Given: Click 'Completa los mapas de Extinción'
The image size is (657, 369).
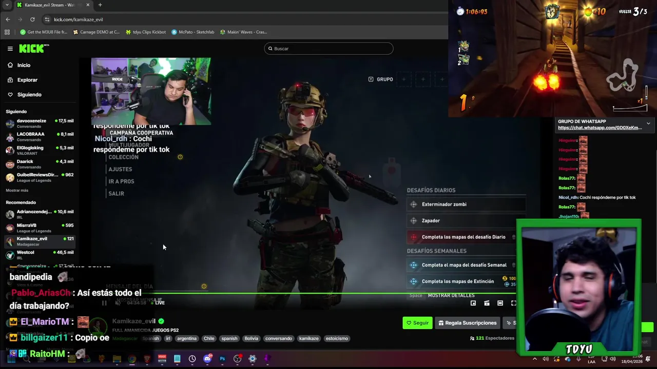Looking at the screenshot, I should pyautogui.click(x=462, y=281).
